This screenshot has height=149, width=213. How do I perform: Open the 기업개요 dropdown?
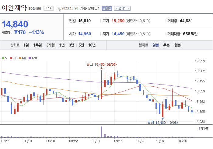tap(122, 8)
